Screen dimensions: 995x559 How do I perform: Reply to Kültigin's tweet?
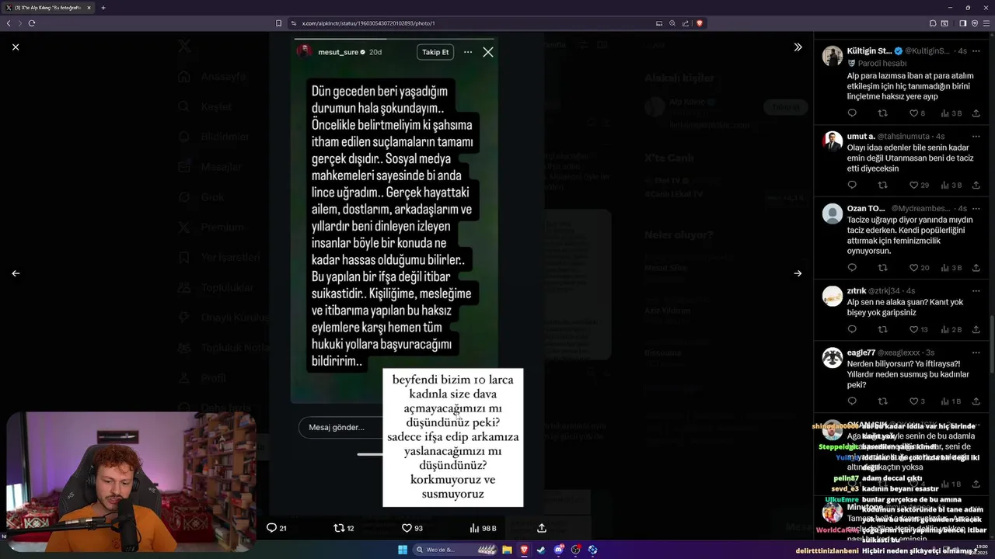(852, 113)
